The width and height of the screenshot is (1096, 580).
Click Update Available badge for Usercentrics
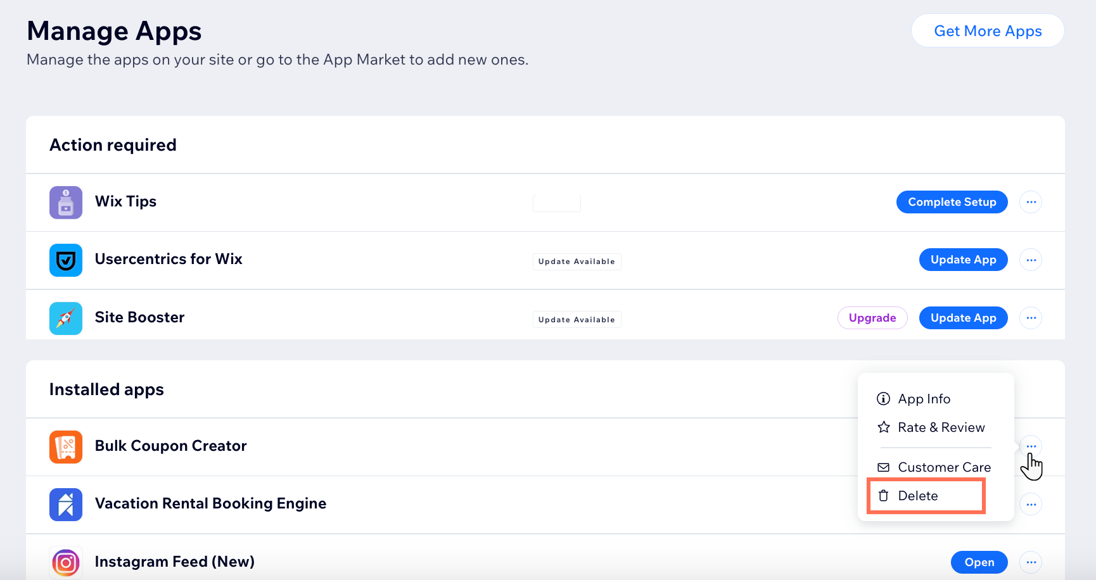click(577, 262)
